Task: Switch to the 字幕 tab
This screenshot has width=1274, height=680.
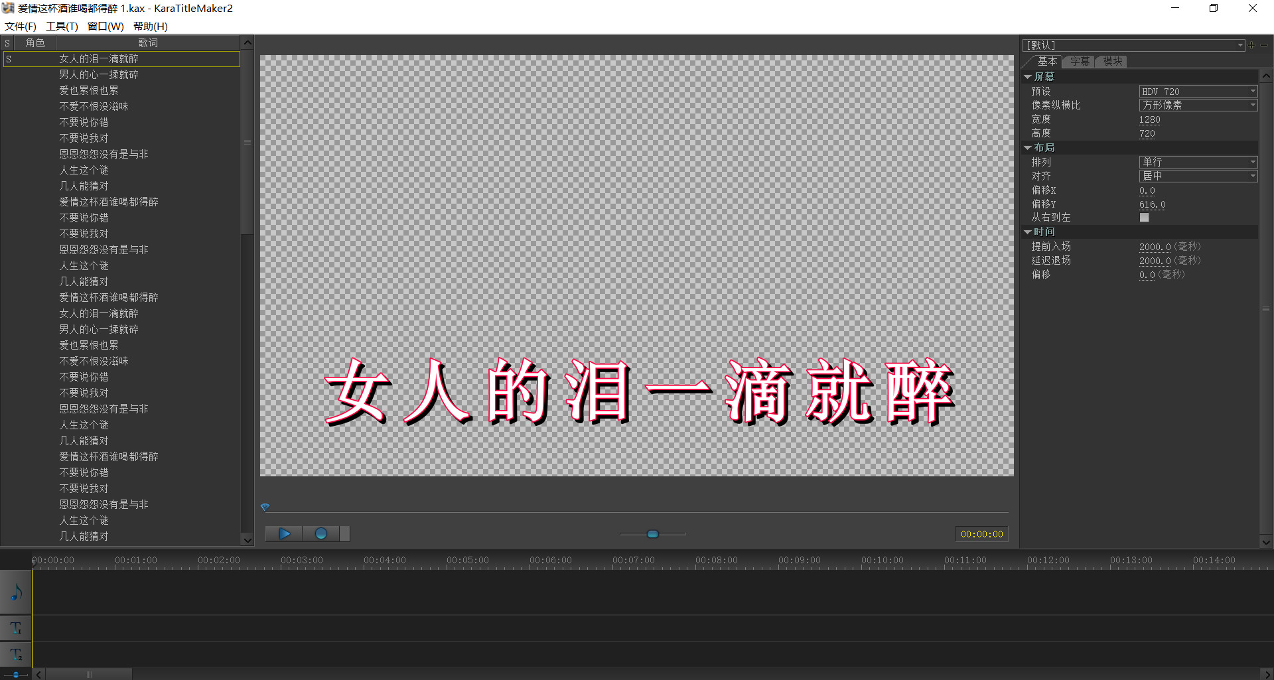Action: (1080, 61)
